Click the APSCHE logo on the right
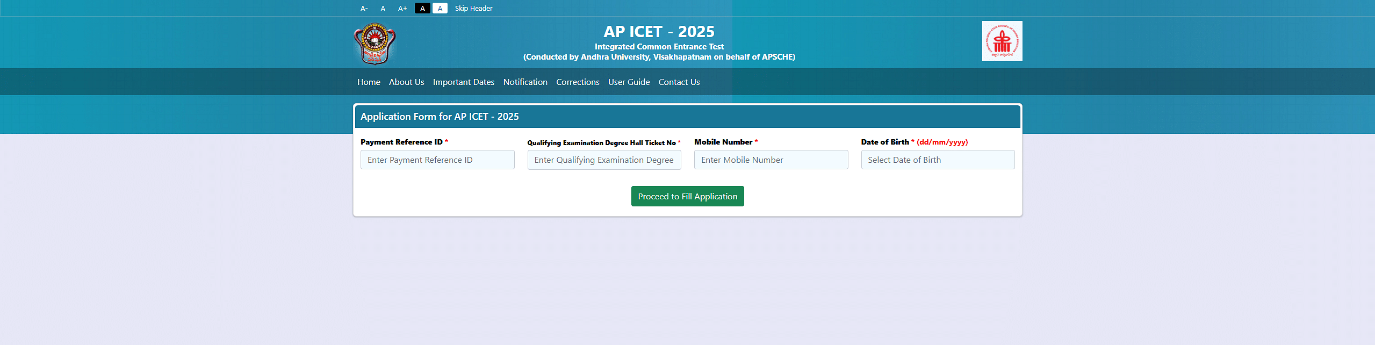Viewport: 1375px width, 345px height. tap(1002, 41)
